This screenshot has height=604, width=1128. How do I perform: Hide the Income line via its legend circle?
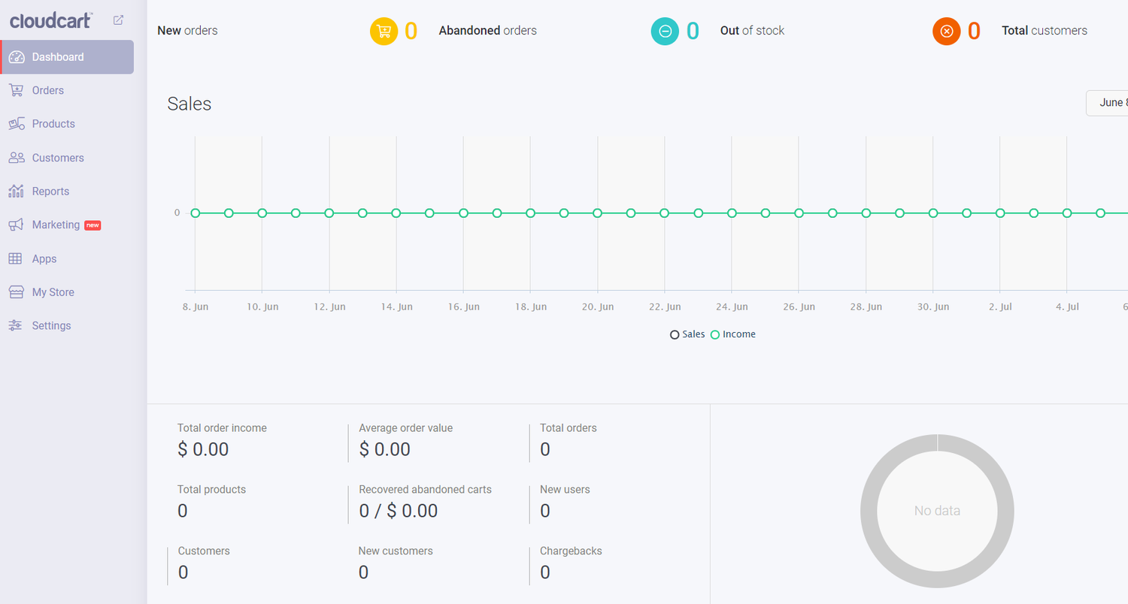tap(716, 334)
